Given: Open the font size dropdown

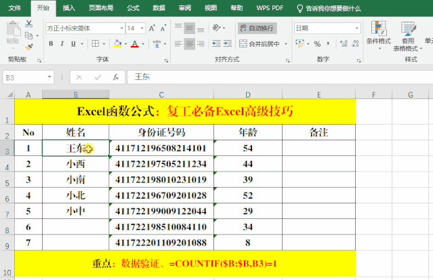Looking at the screenshot, I should [142, 28].
